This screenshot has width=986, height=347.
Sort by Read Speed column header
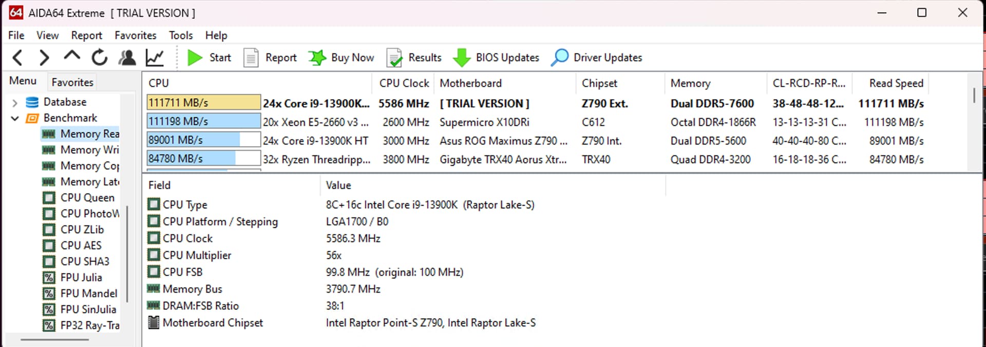tap(896, 83)
